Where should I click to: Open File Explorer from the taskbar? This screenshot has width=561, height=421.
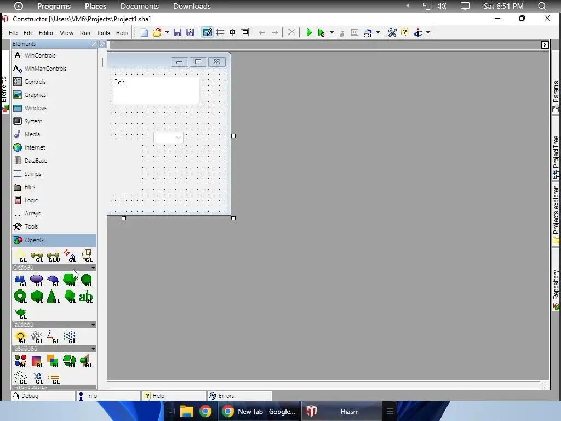pos(186,411)
